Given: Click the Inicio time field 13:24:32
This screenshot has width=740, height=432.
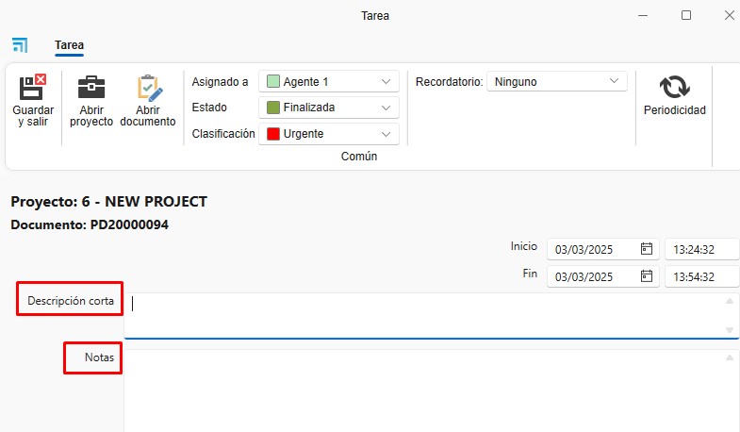Looking at the screenshot, I should tap(701, 249).
